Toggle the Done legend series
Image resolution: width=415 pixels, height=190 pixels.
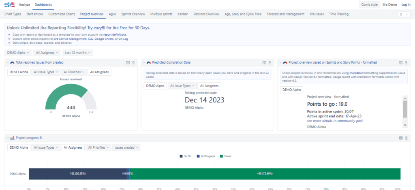(x=225, y=156)
